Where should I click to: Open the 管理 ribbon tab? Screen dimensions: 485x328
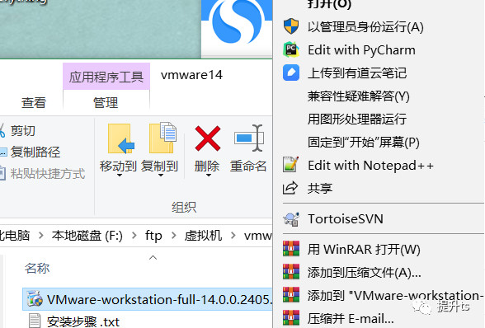[x=106, y=102]
